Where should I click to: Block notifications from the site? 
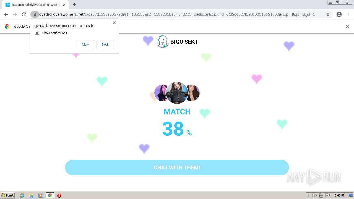105,44
